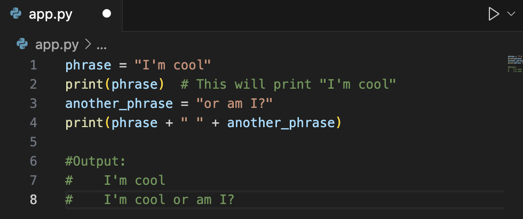Click the #Output: comment line
523x219 pixels.
coord(96,161)
